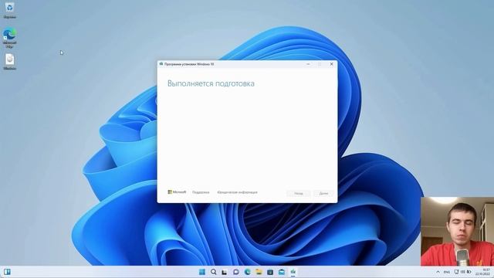Viewport: 494px width, 278px height.
Task: Open File Explorer from the taskbar
Action: point(259,272)
